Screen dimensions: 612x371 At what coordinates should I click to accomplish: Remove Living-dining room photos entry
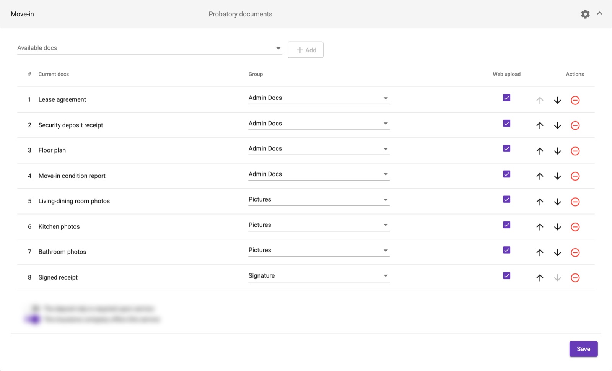[575, 202]
